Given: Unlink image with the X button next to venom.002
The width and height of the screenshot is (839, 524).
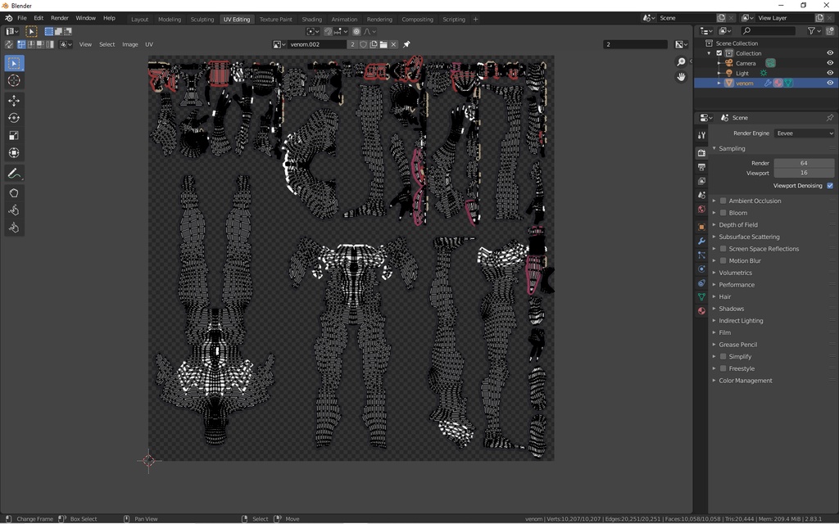Looking at the screenshot, I should (393, 44).
